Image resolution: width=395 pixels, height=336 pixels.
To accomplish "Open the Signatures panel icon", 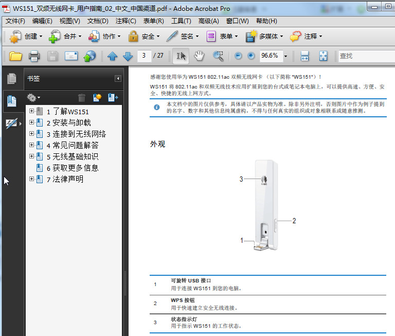I will (x=12, y=123).
